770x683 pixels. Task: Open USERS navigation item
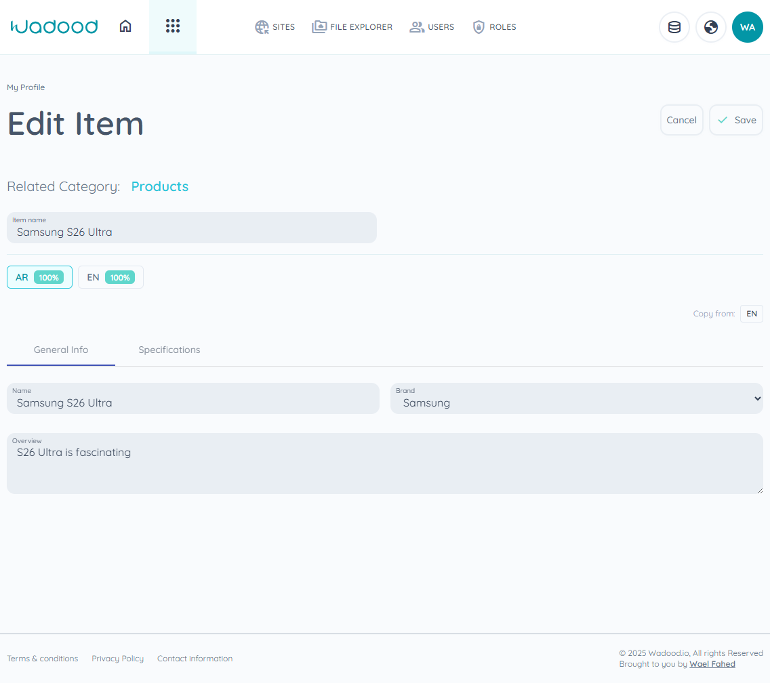tap(432, 27)
